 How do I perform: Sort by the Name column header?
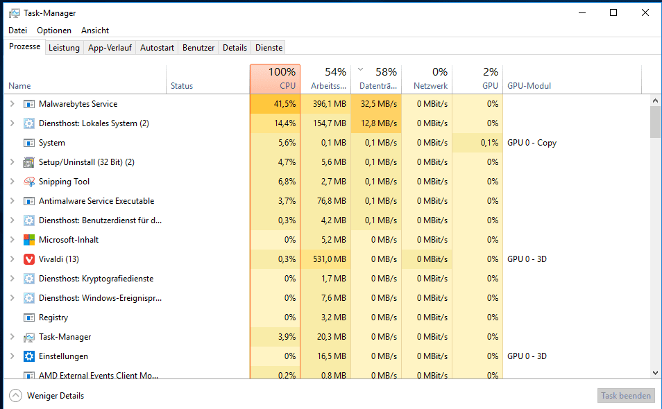tap(85, 79)
